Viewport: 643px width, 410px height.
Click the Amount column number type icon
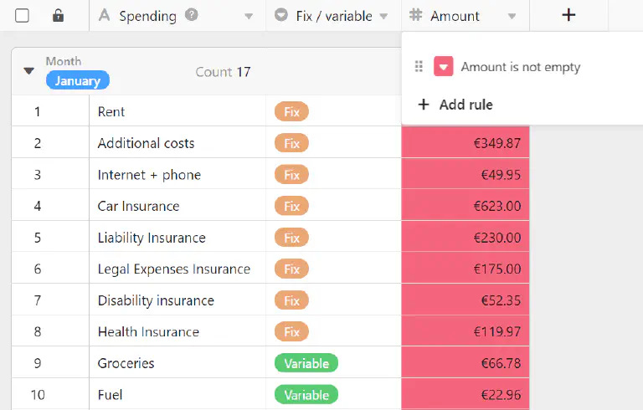[x=416, y=16]
